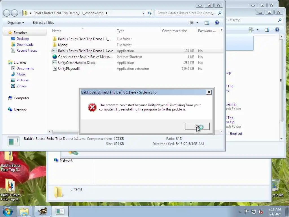Toggle the preview pane button in zip window

tap(207, 23)
